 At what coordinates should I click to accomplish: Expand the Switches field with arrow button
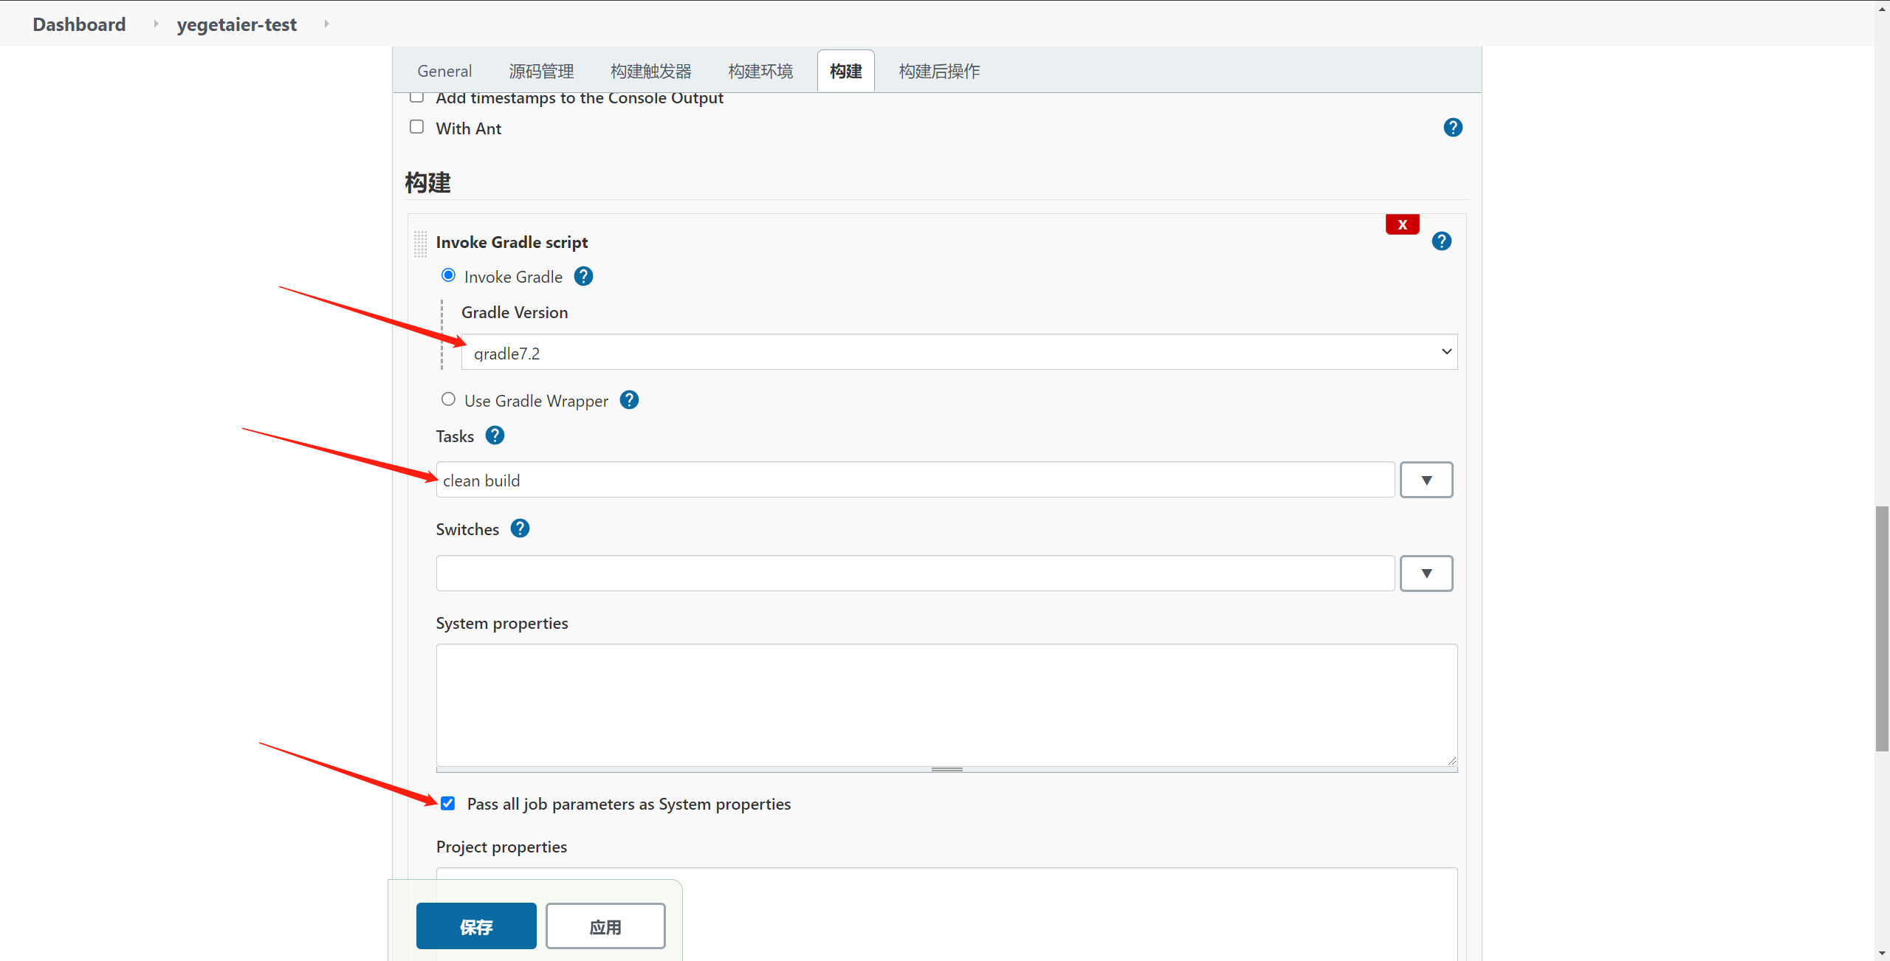(x=1426, y=573)
